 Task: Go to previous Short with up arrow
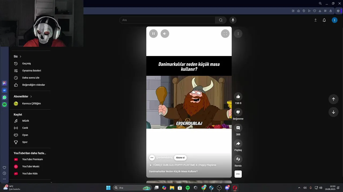333,99
